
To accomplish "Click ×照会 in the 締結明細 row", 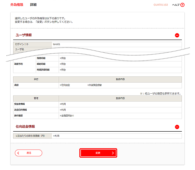I will coord(63,64).
